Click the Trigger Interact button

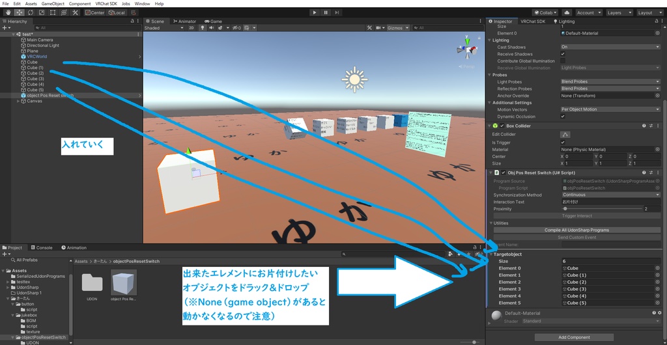click(577, 216)
